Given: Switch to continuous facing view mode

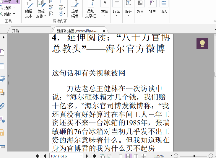Looking at the screenshot, I should (x=144, y=156).
